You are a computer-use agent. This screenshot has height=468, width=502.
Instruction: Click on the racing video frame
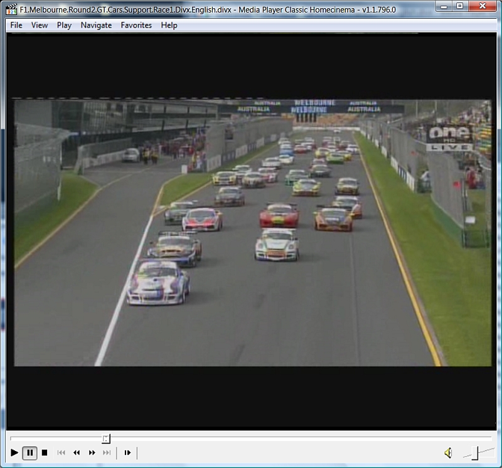pos(251,232)
